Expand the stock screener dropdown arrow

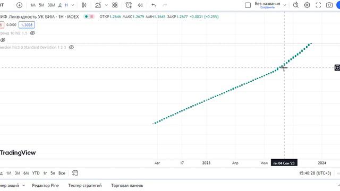pyautogui.click(x=23, y=185)
